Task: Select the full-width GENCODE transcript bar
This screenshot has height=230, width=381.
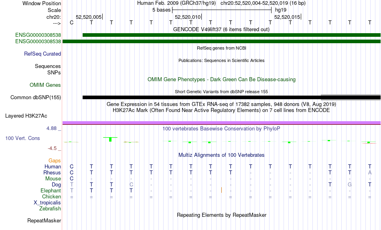Action: click(x=222, y=42)
